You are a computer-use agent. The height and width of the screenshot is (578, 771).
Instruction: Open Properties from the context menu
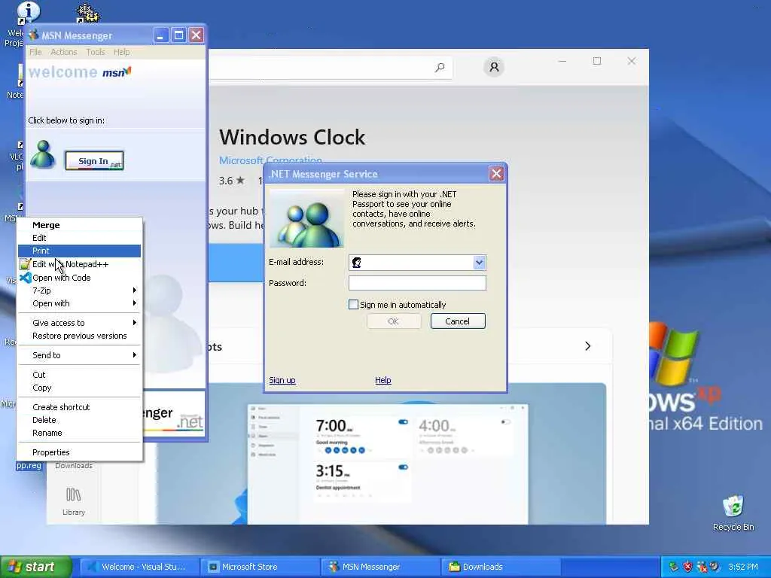(79, 452)
